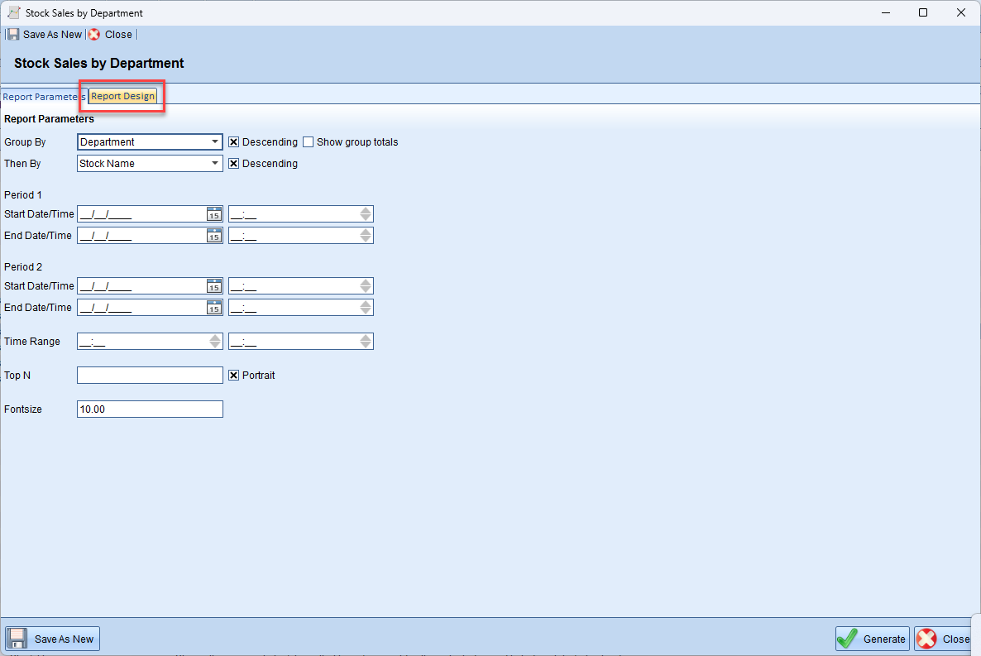
Task: Click the bottom Save As New button
Action: [x=53, y=639]
